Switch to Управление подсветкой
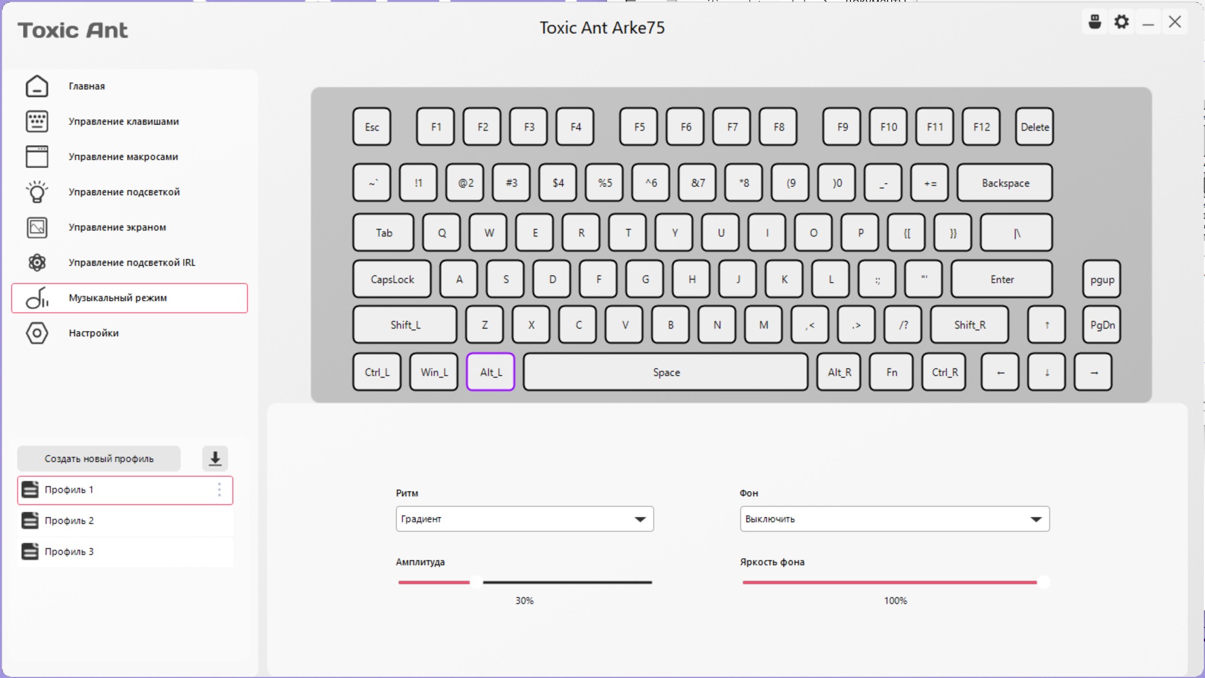The width and height of the screenshot is (1205, 678). [130, 192]
